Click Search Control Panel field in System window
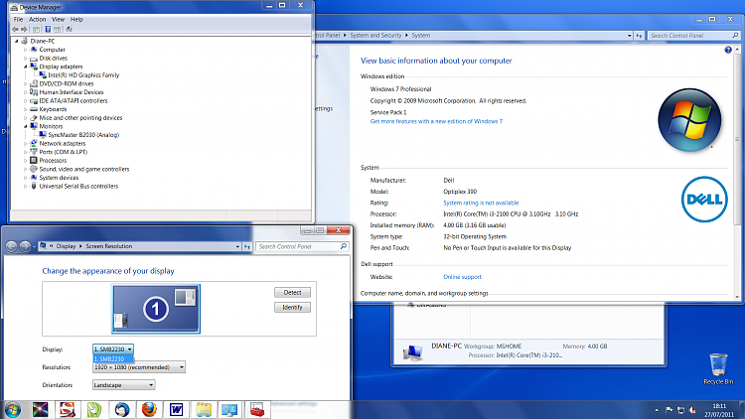This screenshot has width=745, height=419. tap(693, 36)
